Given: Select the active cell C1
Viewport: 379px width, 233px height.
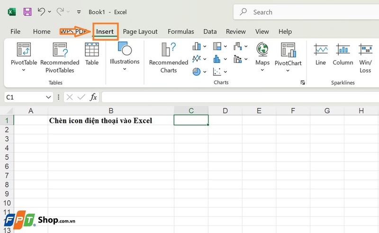Looking at the screenshot, I should coord(191,120).
